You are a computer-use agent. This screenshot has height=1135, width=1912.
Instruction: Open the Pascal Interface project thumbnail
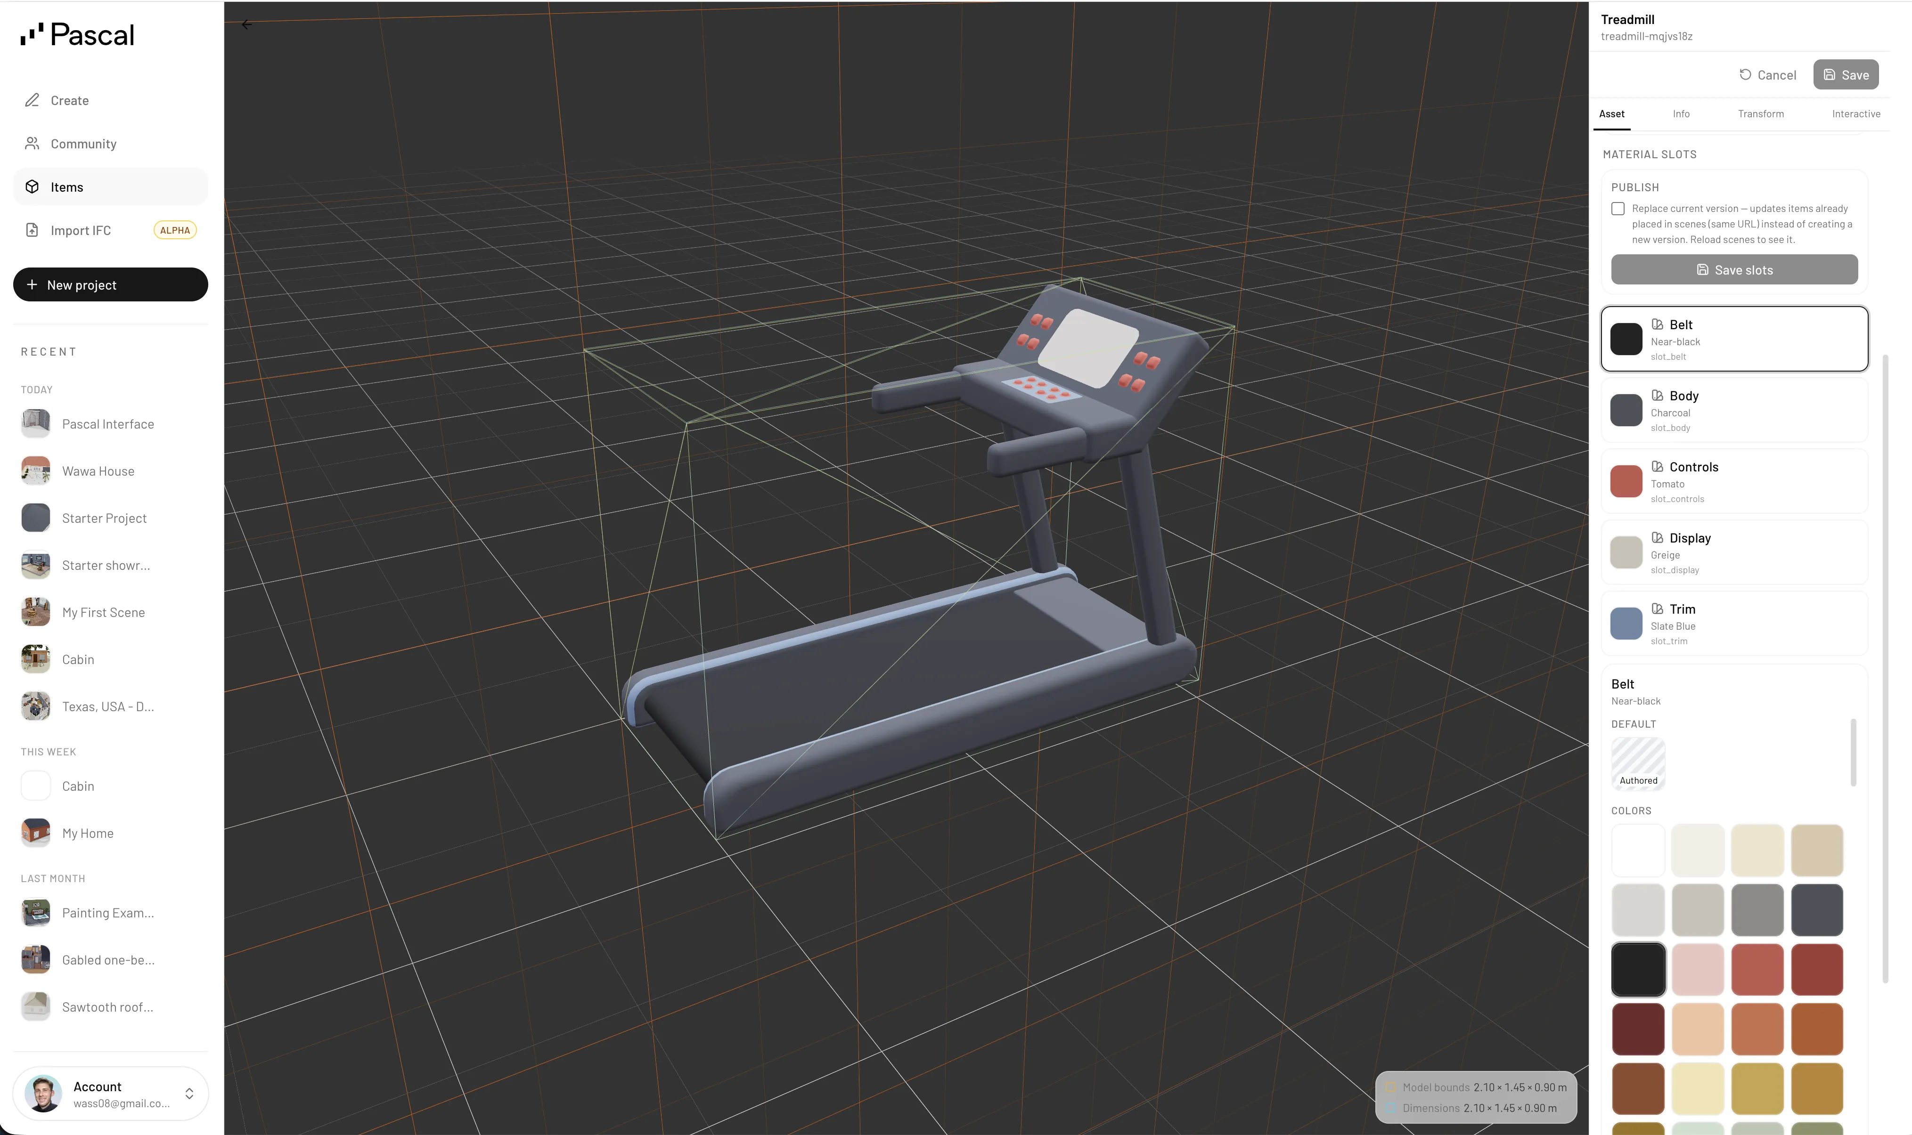36,424
